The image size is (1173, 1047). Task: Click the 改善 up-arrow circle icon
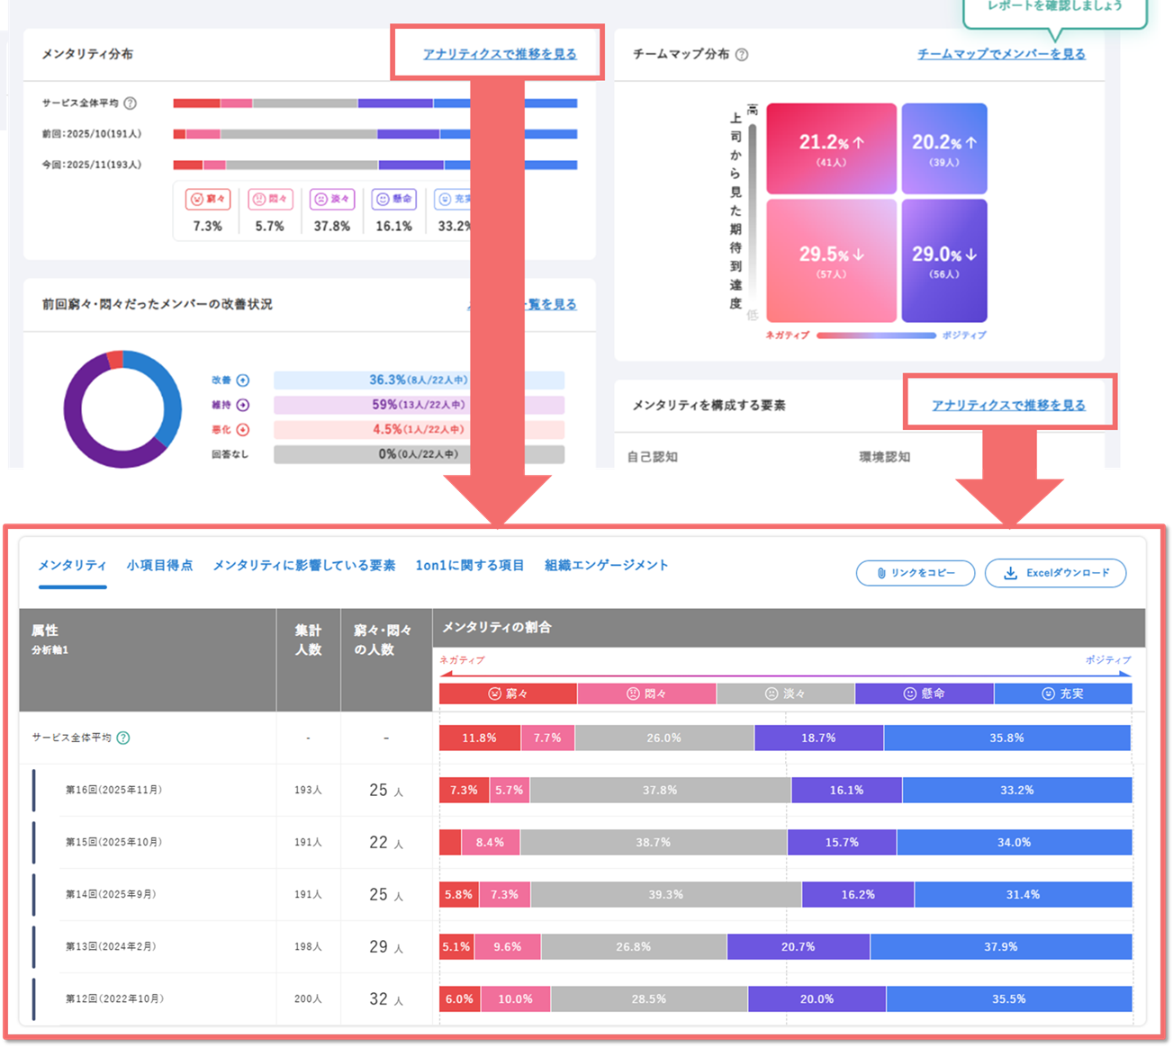point(243,380)
